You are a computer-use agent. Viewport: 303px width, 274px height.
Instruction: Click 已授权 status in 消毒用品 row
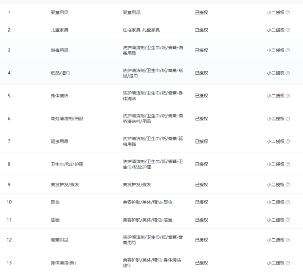coord(202,51)
